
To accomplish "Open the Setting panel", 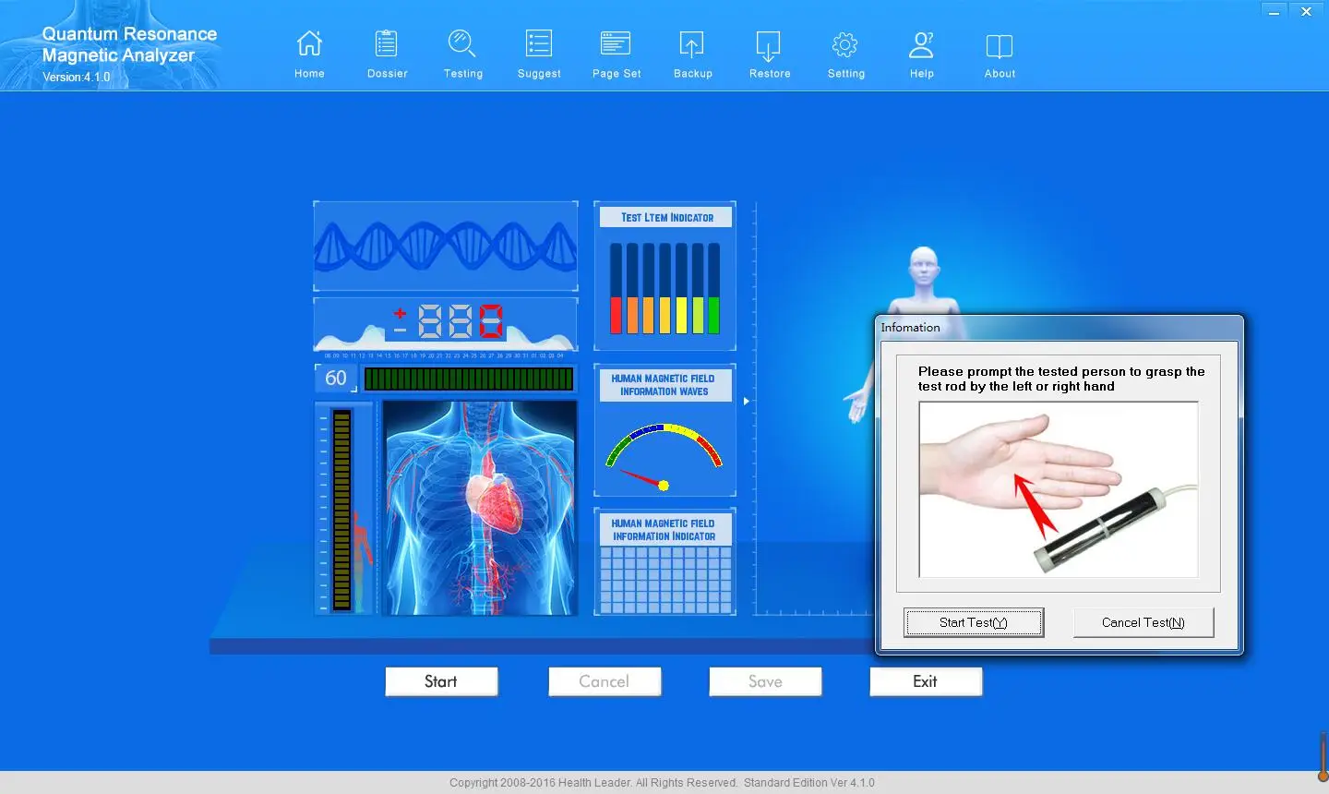I will (x=845, y=53).
